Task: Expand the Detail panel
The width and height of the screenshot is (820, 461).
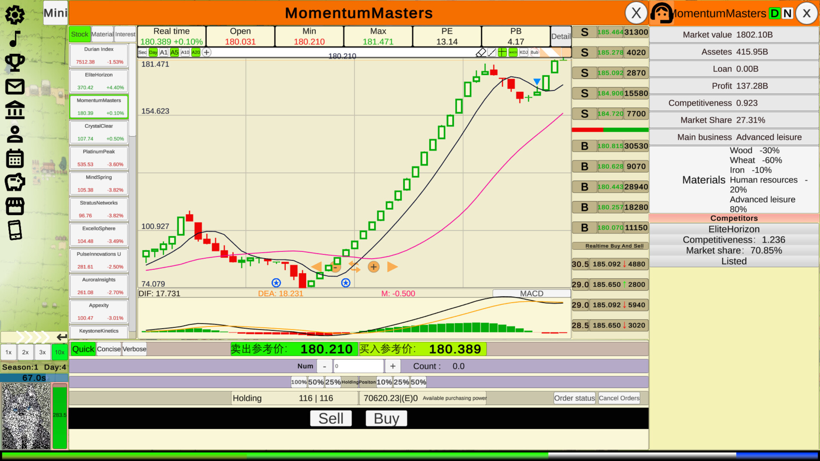Action: [560, 36]
